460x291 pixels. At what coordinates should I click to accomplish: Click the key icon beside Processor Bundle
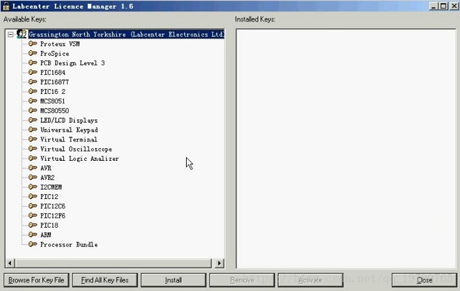pyautogui.click(x=33, y=244)
